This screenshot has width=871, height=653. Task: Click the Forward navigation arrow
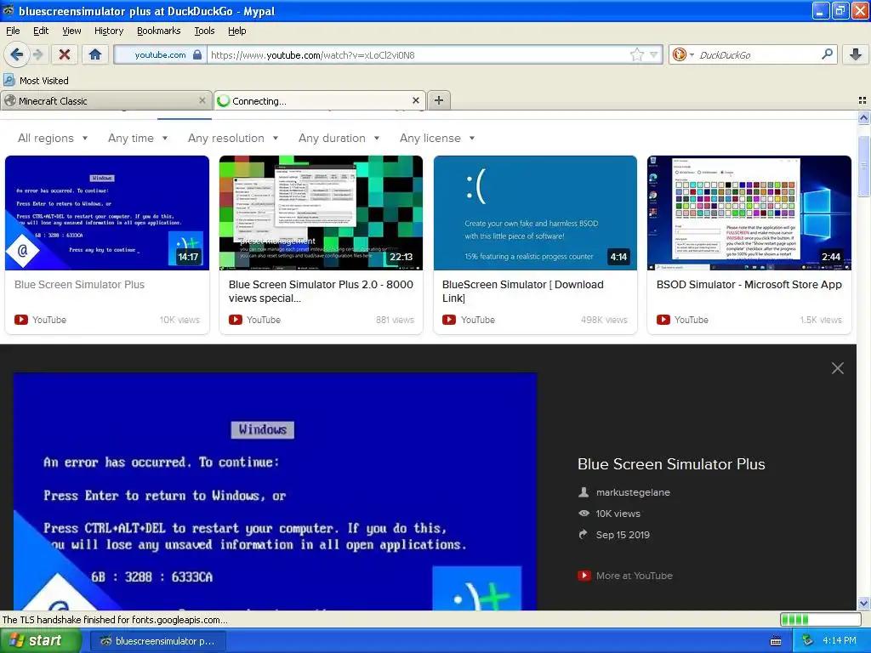point(38,54)
